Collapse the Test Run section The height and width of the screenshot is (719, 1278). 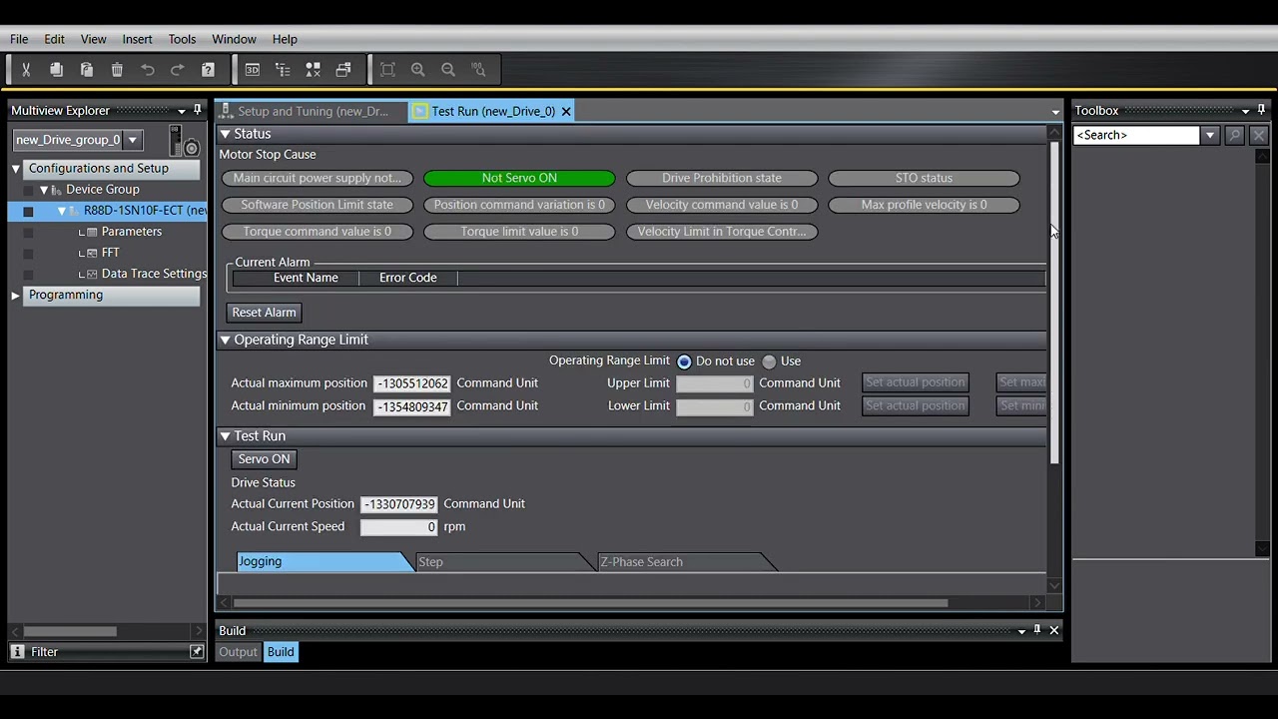coord(225,436)
